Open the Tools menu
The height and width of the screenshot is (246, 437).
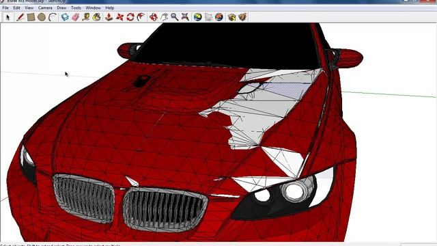click(x=76, y=8)
